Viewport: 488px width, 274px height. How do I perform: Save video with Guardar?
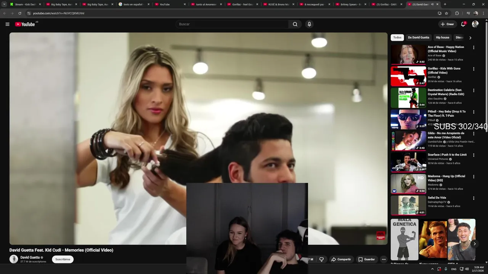click(x=366, y=259)
